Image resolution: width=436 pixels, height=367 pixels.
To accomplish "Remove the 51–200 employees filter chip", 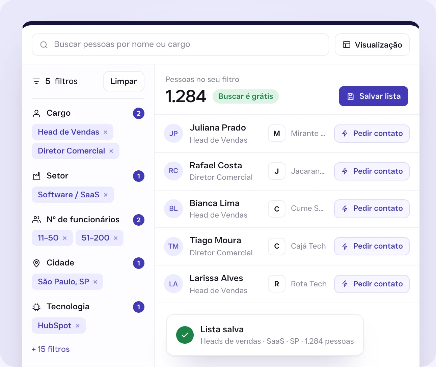I will click(116, 238).
